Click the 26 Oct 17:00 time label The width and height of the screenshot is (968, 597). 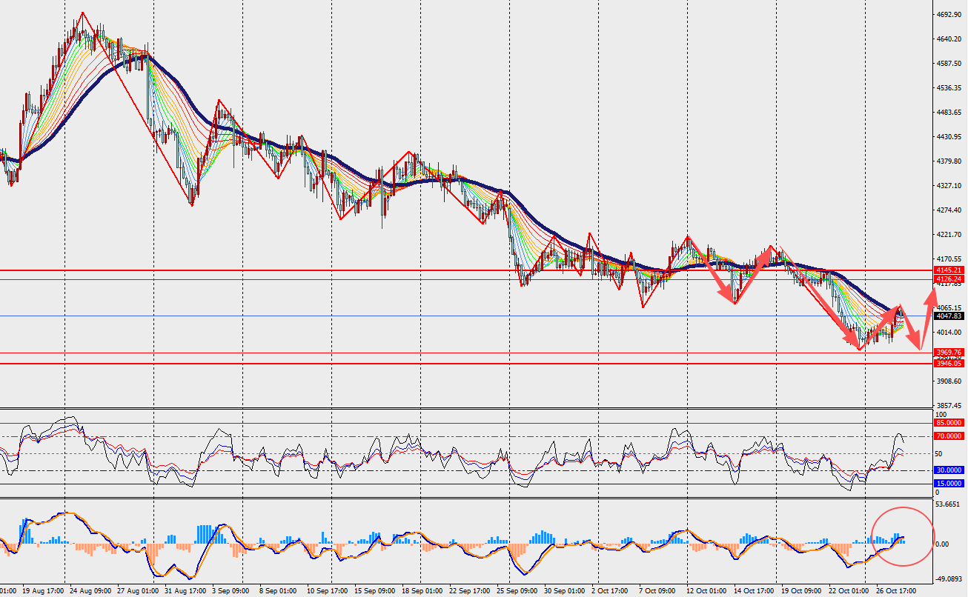[897, 591]
